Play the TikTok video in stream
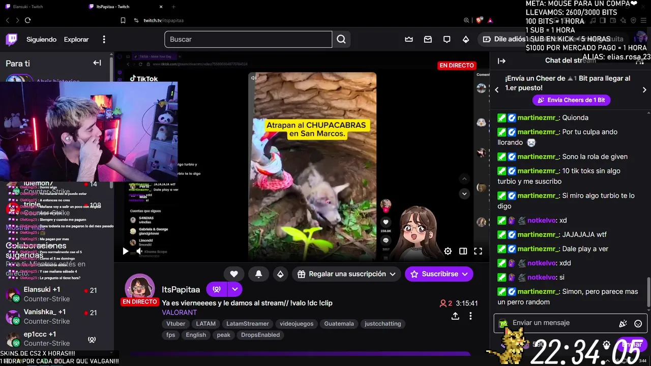 tap(126, 251)
